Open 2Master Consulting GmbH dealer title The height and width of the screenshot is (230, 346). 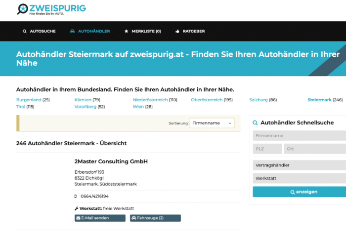point(111,161)
